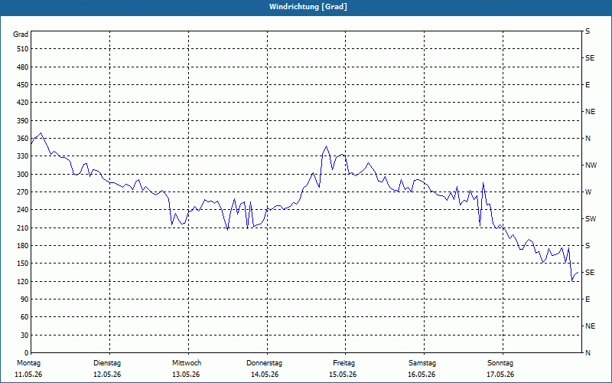Click the "N" compass label at 360 degrees
This screenshot has height=383, width=612.
coord(588,139)
